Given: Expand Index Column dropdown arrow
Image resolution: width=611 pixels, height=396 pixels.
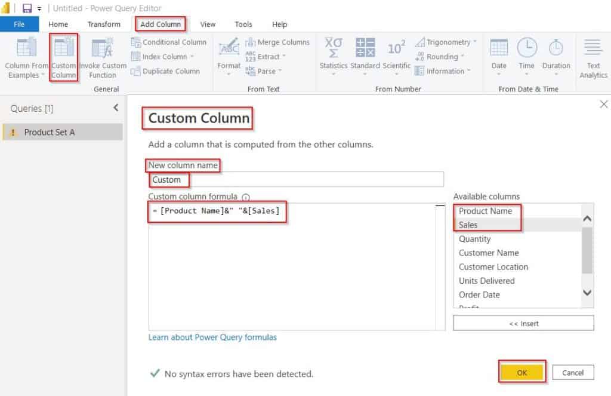Looking at the screenshot, I should pos(192,57).
